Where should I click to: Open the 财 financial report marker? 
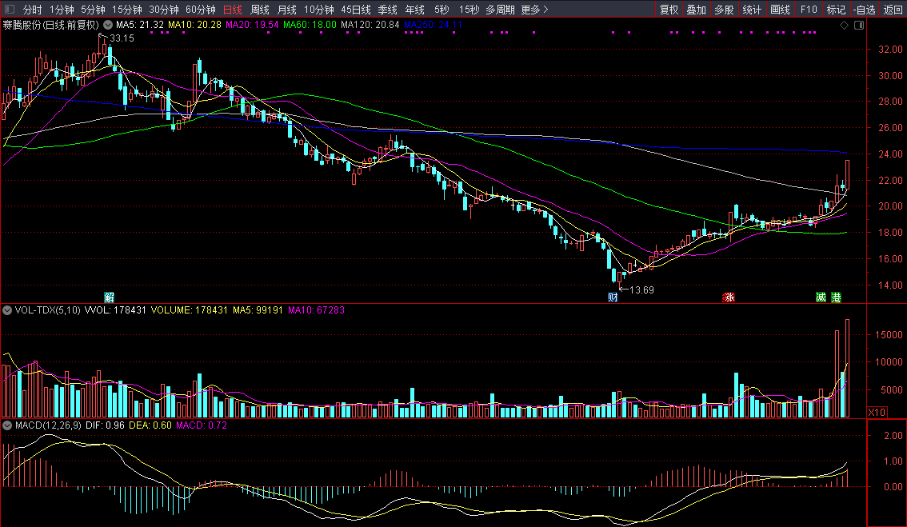613,297
